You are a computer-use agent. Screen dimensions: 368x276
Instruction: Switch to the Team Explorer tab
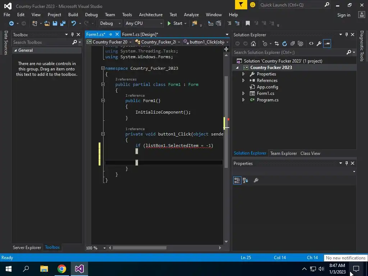(x=284, y=153)
